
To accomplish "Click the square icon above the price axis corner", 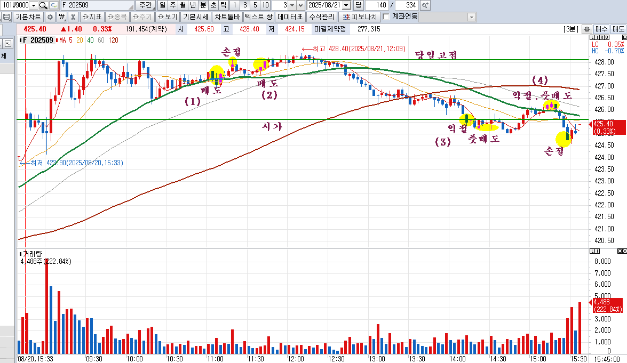I will pos(625,37).
